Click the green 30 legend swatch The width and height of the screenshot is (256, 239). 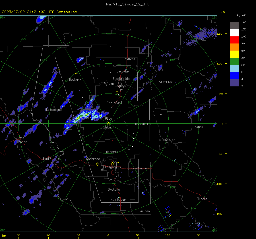(234, 61)
